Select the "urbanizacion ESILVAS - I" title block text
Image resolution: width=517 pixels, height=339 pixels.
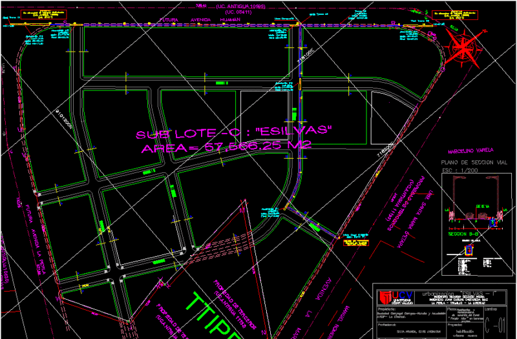click(459, 294)
